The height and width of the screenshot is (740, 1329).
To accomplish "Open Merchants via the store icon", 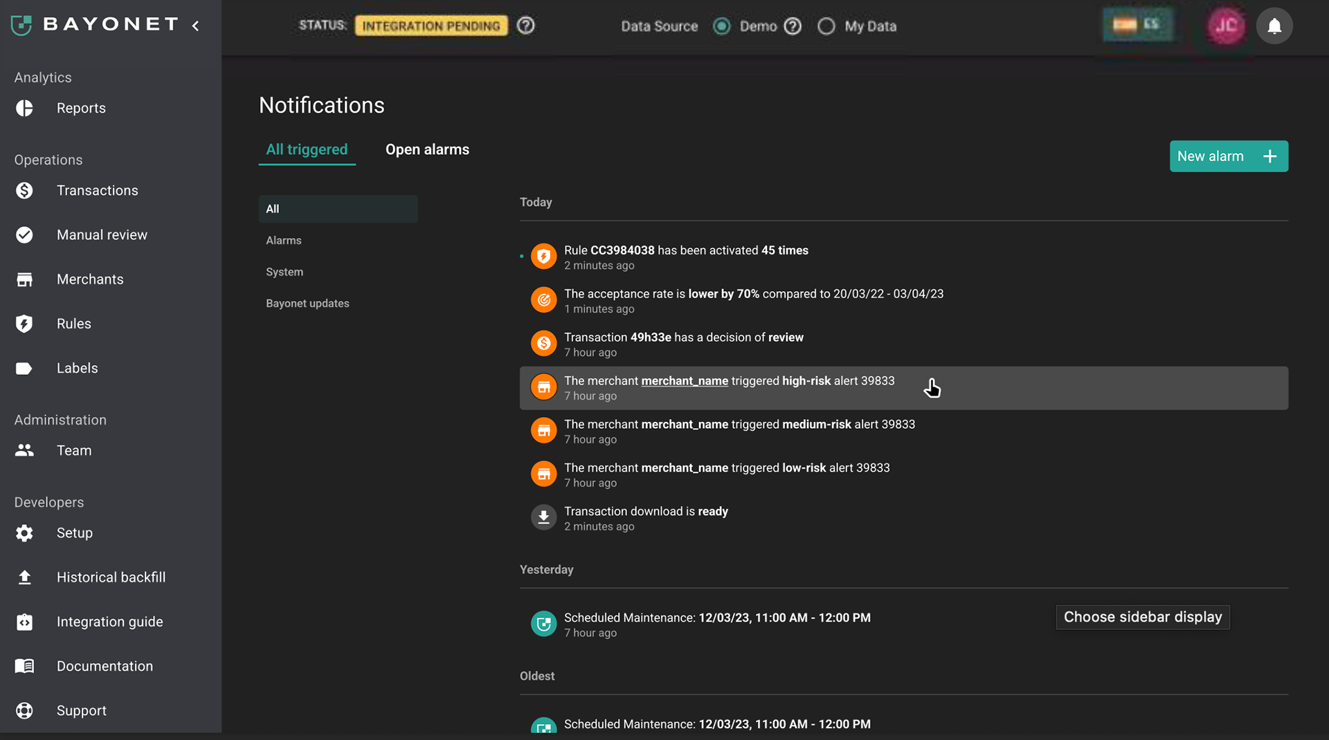I will (24, 279).
